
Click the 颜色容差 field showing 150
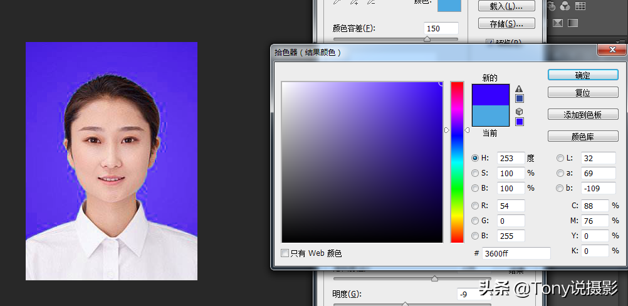pos(441,28)
